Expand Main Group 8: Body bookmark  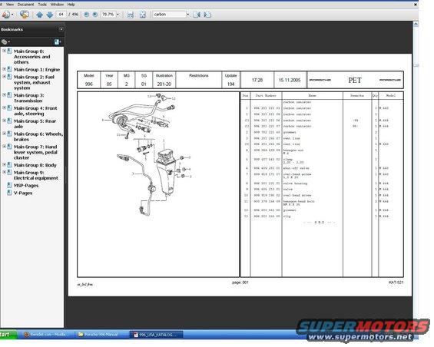(4, 165)
